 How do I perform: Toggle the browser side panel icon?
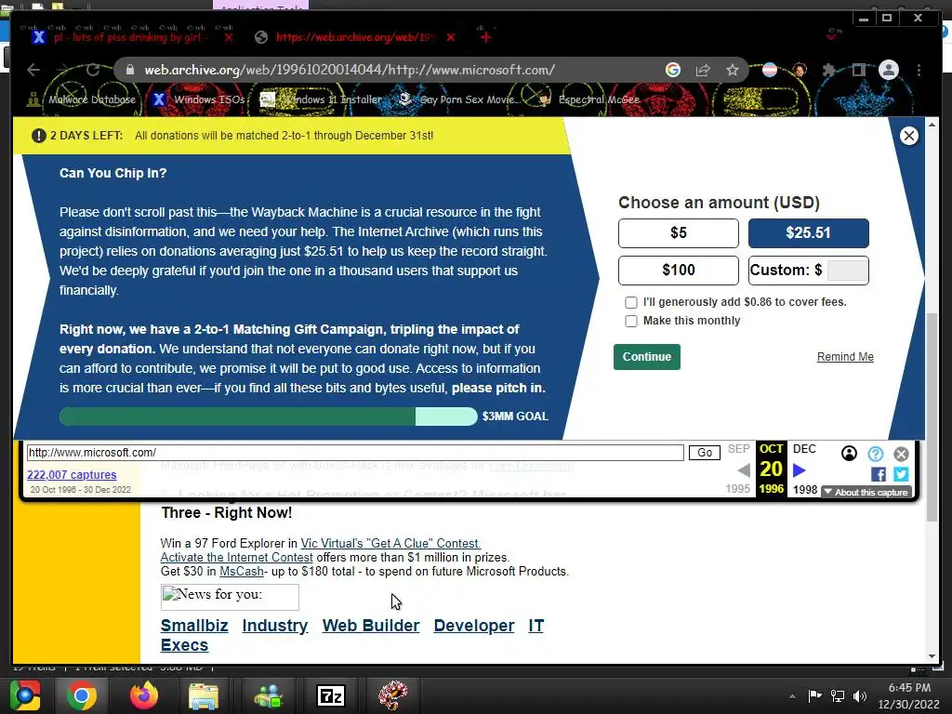(x=858, y=70)
